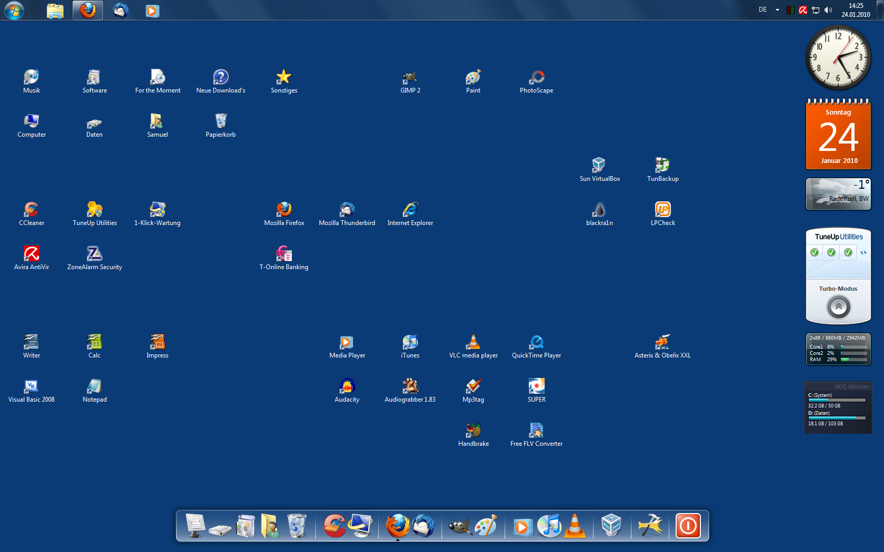Select the SUPER converter icon
The height and width of the screenshot is (552, 884).
coord(537,391)
